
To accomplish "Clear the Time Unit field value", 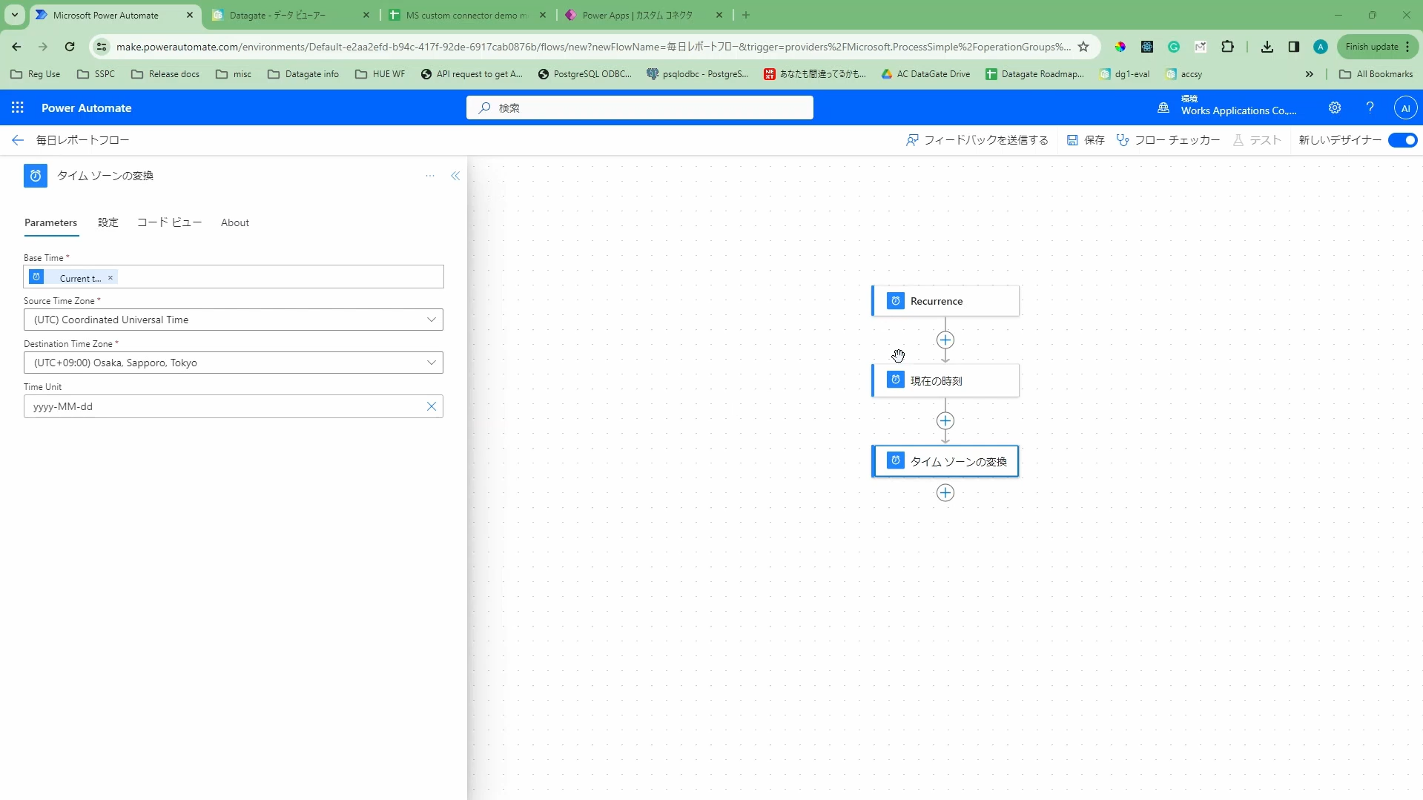I will [432, 406].
